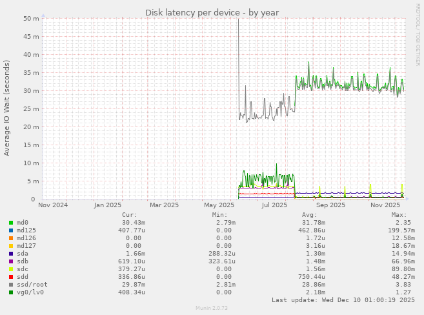The width and height of the screenshot is (424, 315).
Task: Select the sdc legend label
Action: coord(23,269)
